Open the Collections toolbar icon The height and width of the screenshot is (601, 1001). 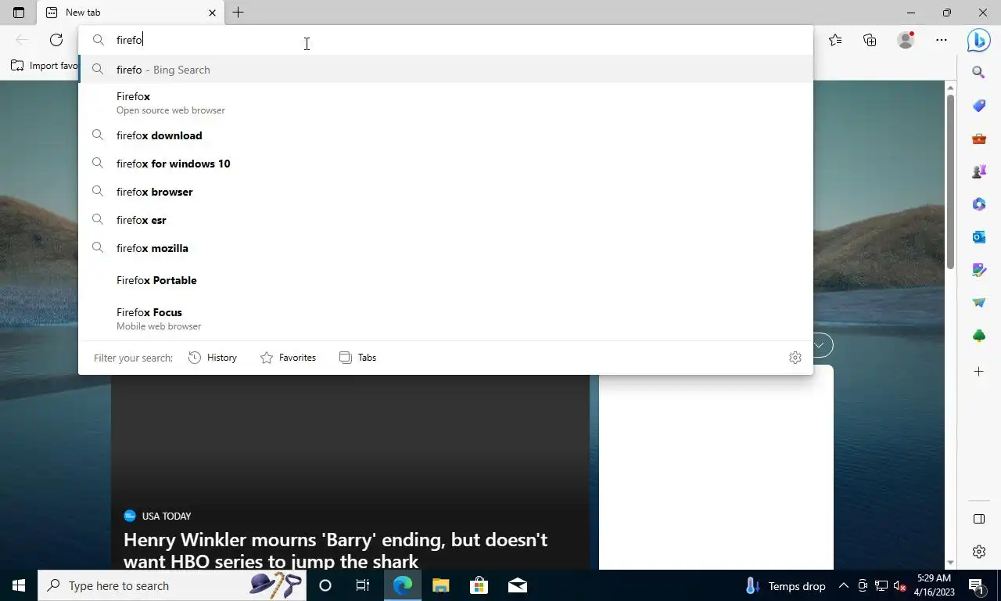point(870,40)
